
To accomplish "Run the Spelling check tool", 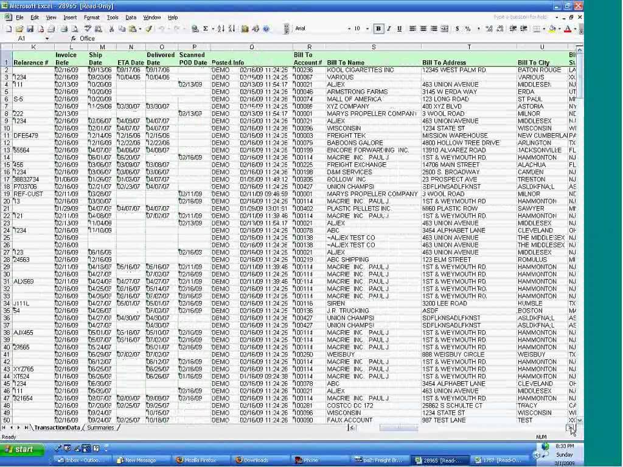I will (x=88, y=29).
